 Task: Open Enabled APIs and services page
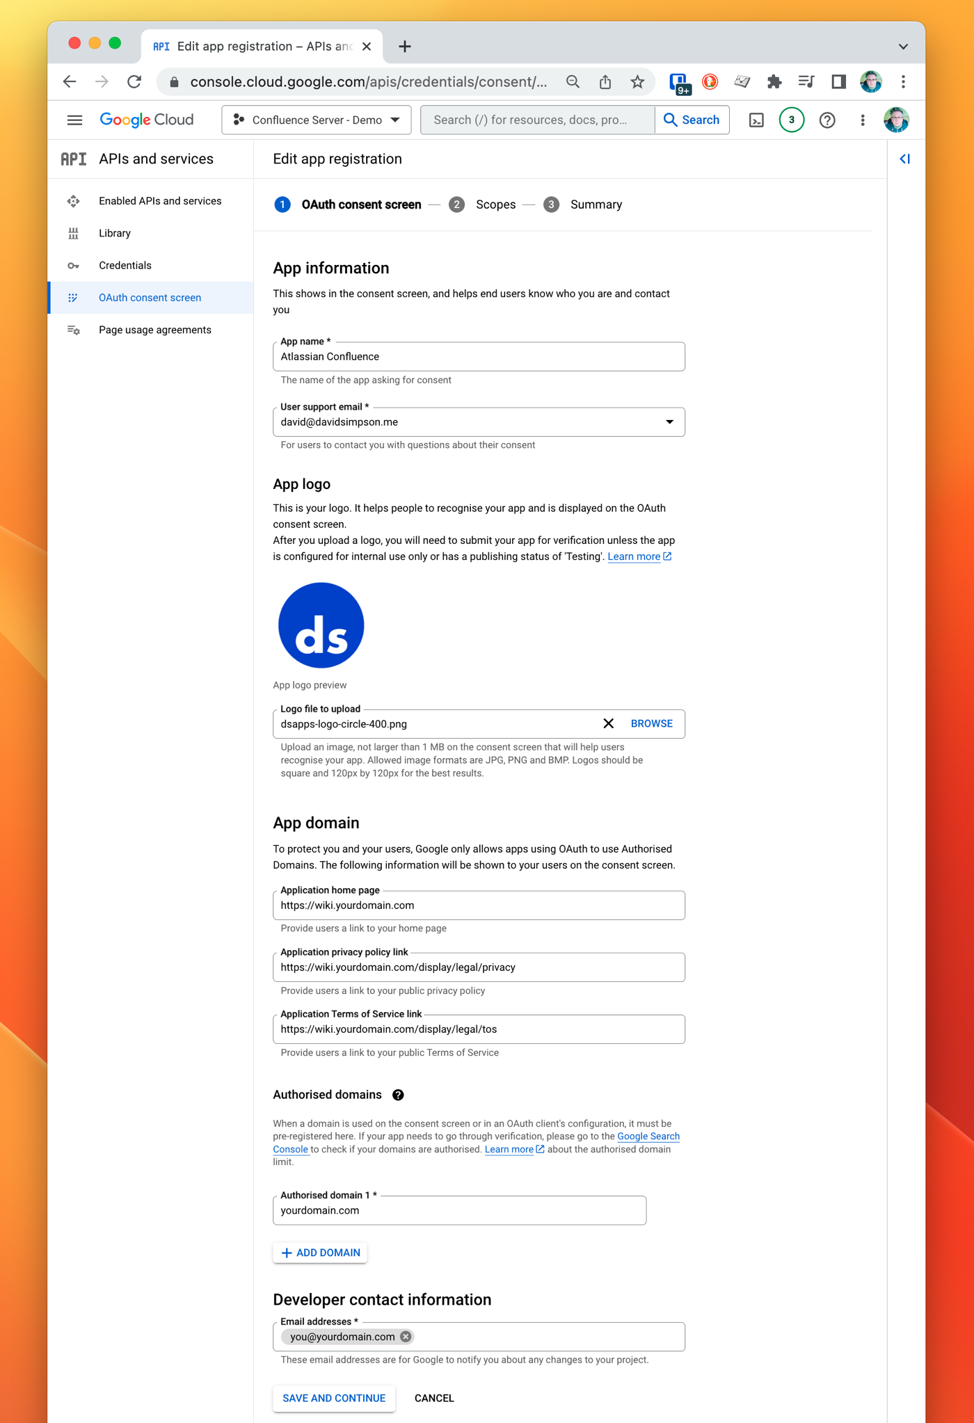tap(159, 201)
